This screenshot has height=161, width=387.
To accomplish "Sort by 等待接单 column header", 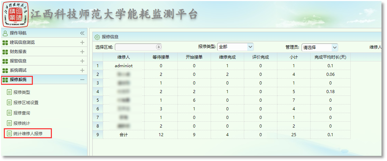I will [x=161, y=57].
